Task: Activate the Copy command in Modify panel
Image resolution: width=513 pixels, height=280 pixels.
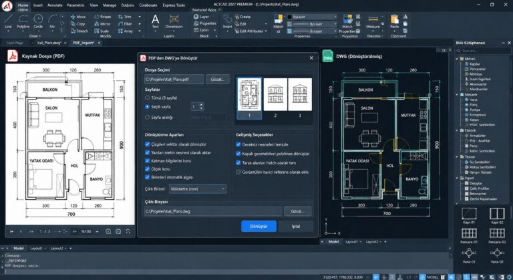Action: [x=78, y=24]
